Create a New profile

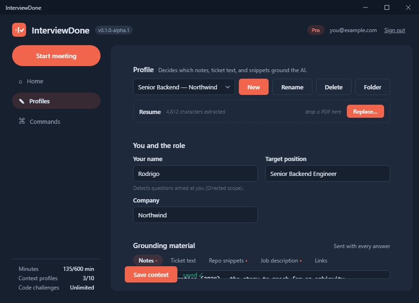[x=254, y=87]
